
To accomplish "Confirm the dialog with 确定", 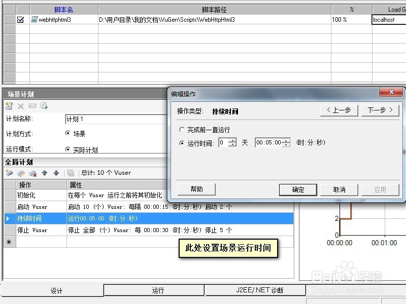I will pyautogui.click(x=297, y=189).
